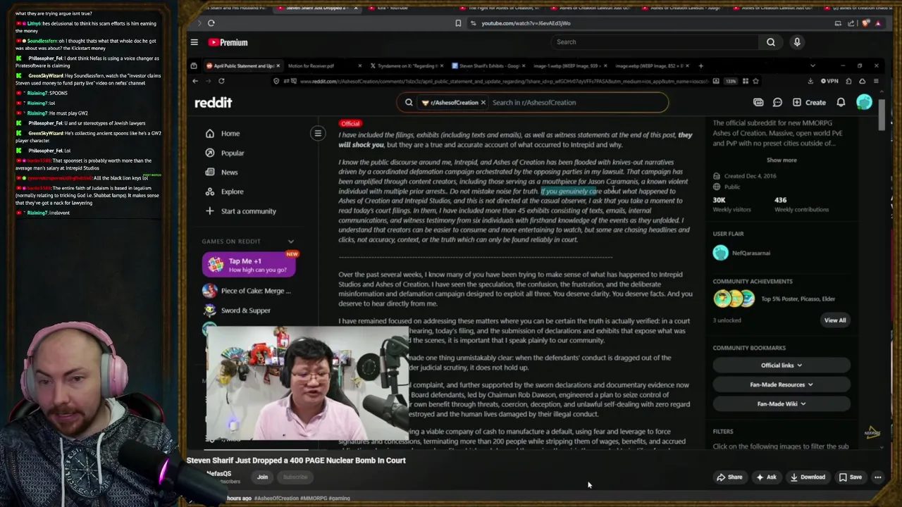This screenshot has height=507, width=902.
Task: Click the reddit logo
Action: 214,103
